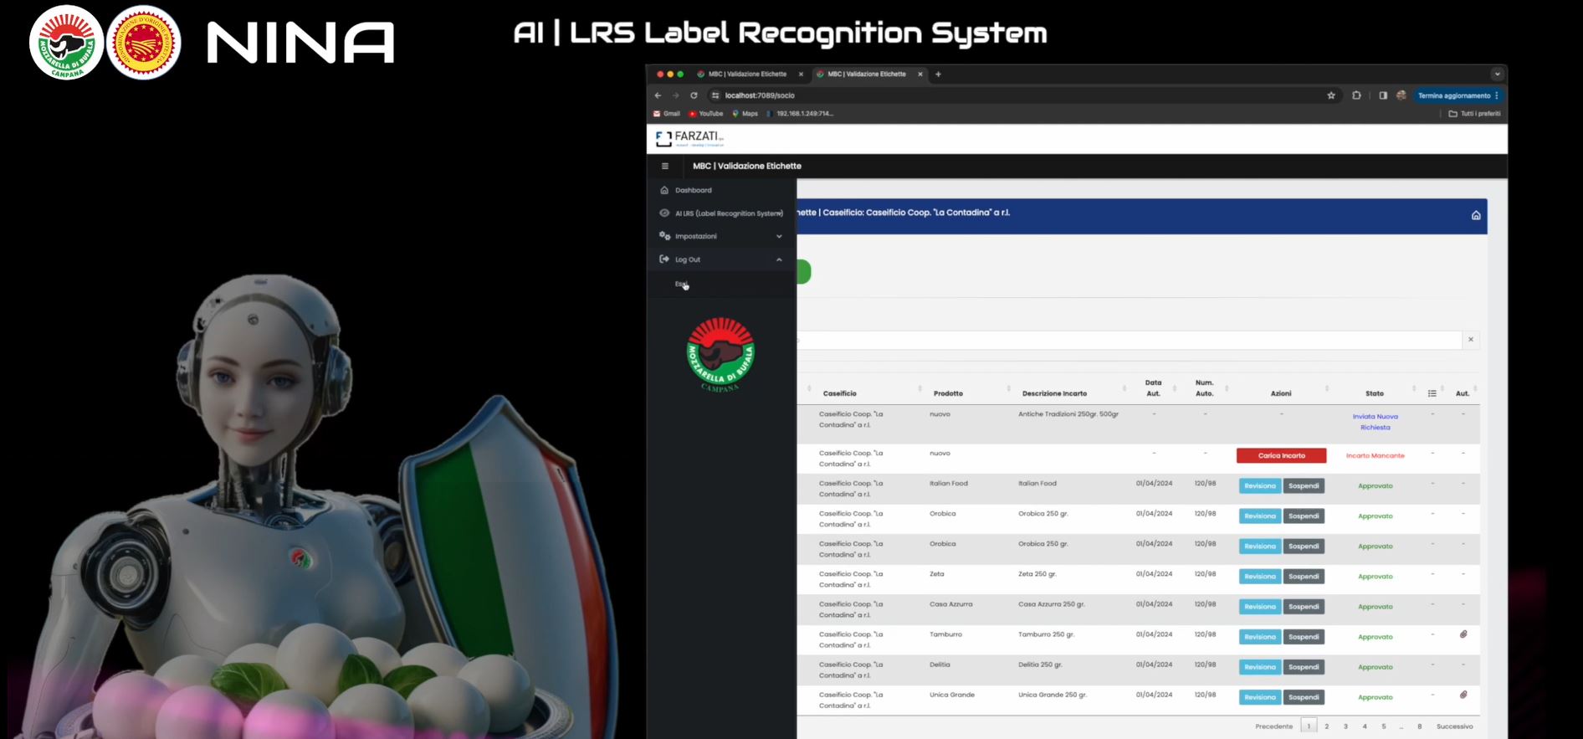Click Revisiona in the Italian Food row

1259,485
